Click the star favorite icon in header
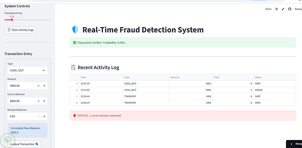The image size is (302, 148). tap(277, 9)
